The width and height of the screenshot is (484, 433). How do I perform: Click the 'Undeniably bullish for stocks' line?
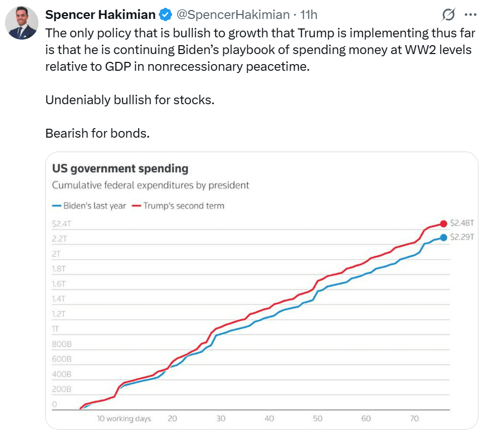pyautogui.click(x=130, y=100)
